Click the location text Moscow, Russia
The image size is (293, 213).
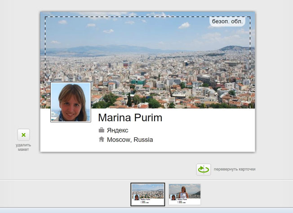[130, 140]
